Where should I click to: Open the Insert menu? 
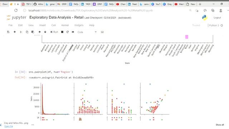42,25
